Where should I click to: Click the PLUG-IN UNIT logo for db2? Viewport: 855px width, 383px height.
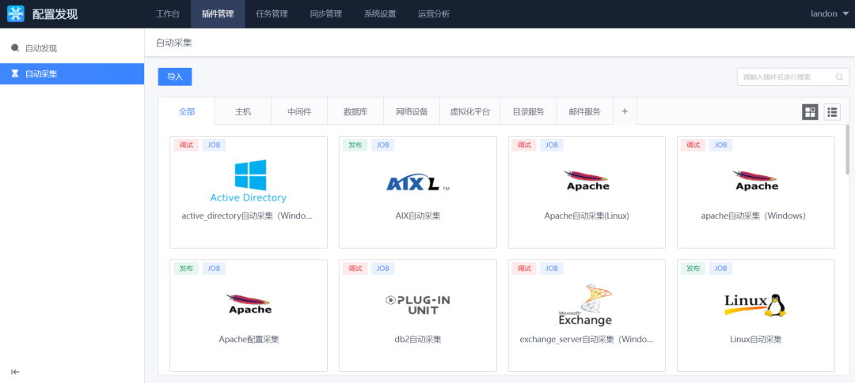(x=418, y=305)
